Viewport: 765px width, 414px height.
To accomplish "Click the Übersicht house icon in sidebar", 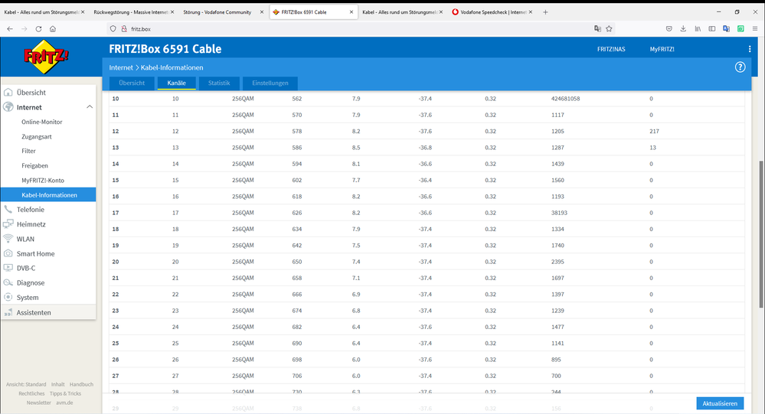I will (x=8, y=92).
